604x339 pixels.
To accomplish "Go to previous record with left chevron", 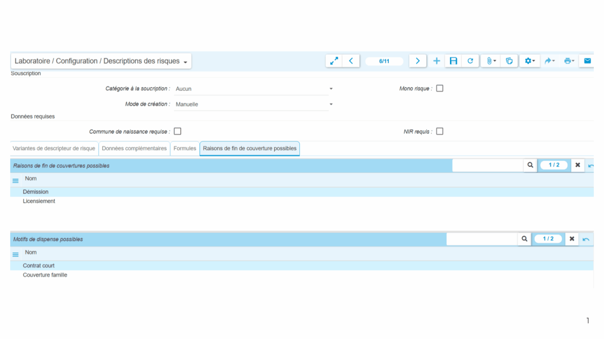I will point(351,61).
